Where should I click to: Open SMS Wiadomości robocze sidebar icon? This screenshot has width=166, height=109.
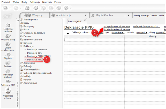tap(8, 93)
